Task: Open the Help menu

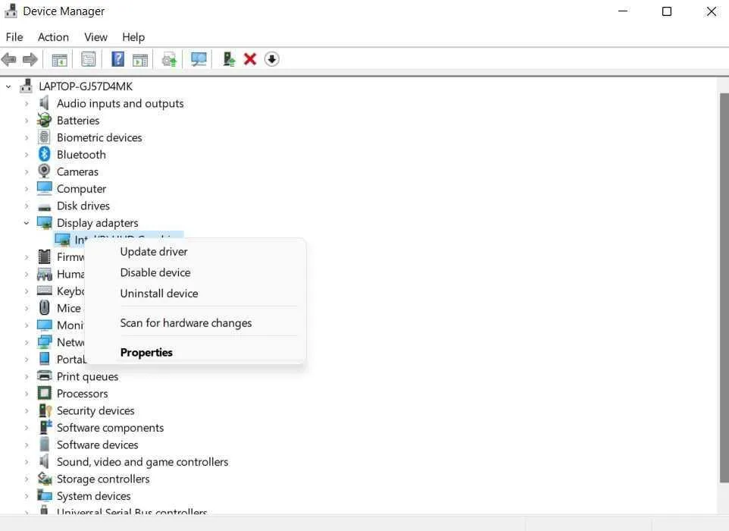Action: click(x=133, y=36)
